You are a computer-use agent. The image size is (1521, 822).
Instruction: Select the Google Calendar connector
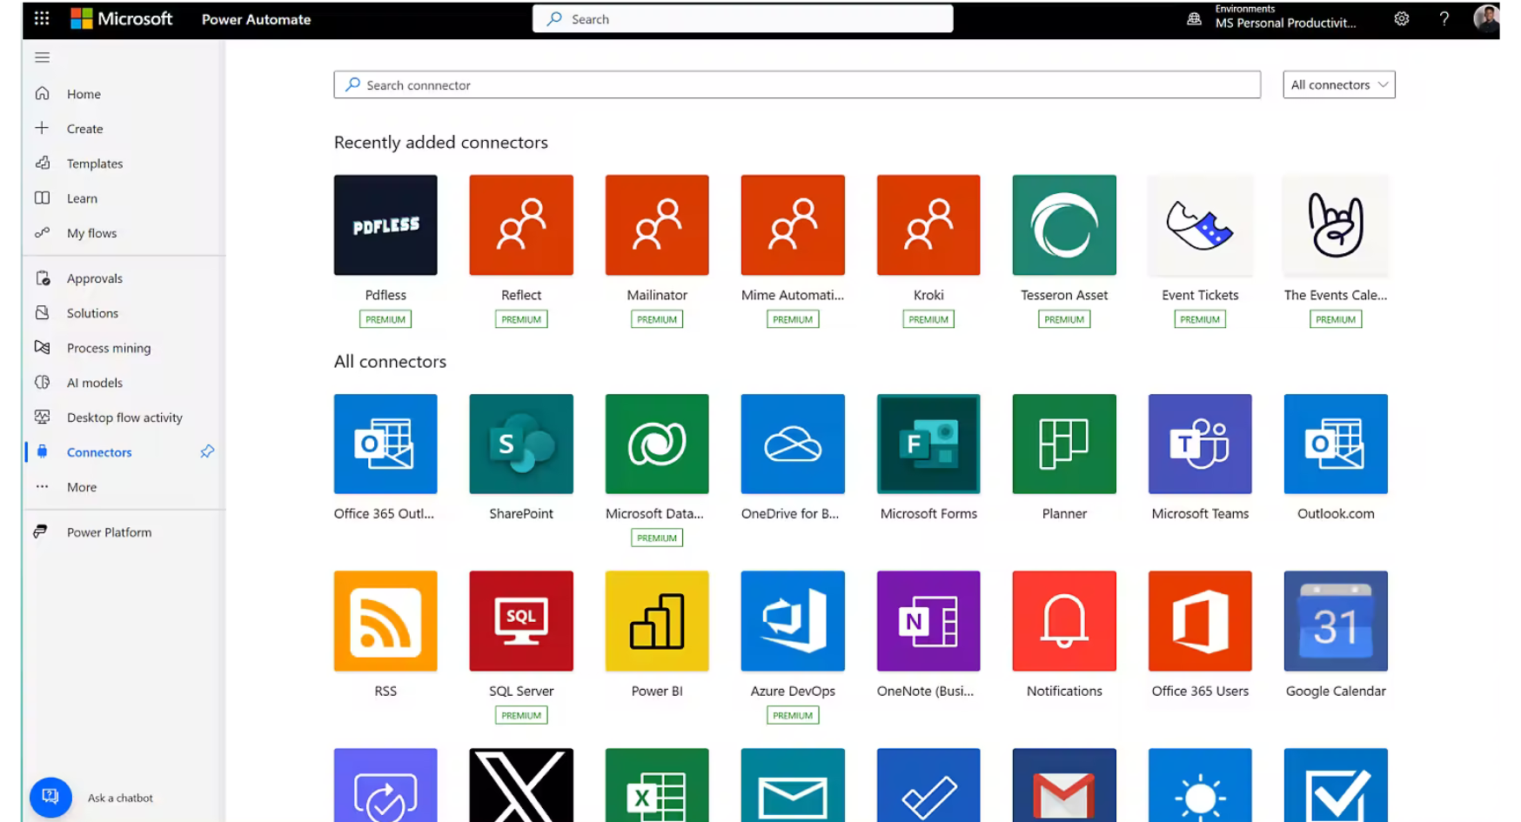point(1336,621)
